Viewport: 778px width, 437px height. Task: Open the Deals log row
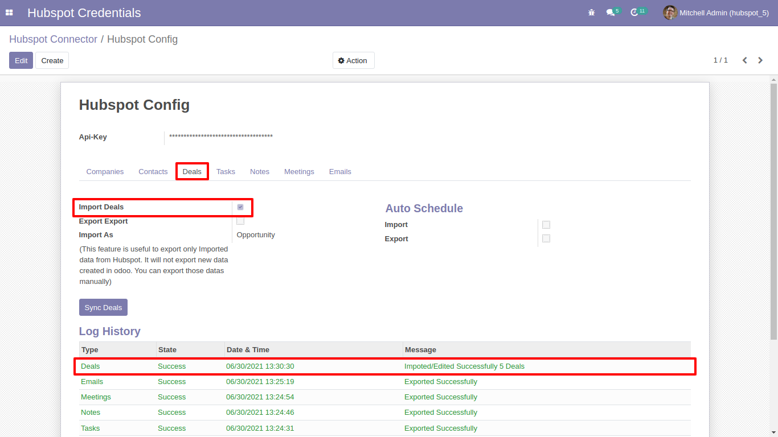coord(385,366)
